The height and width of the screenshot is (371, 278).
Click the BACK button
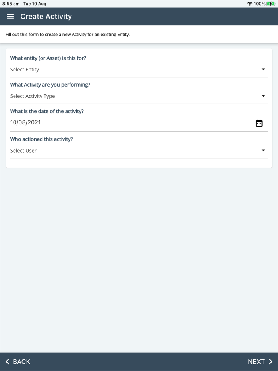[20, 361]
